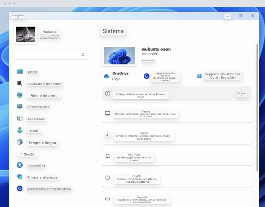This screenshot has height=207, width=265.
Task: Click the Supporto MS-Windows logo icon
Action: pyautogui.click(x=200, y=76)
